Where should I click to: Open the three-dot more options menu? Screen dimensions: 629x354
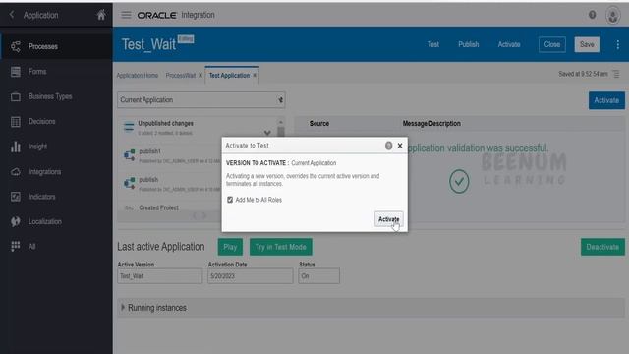coord(618,44)
